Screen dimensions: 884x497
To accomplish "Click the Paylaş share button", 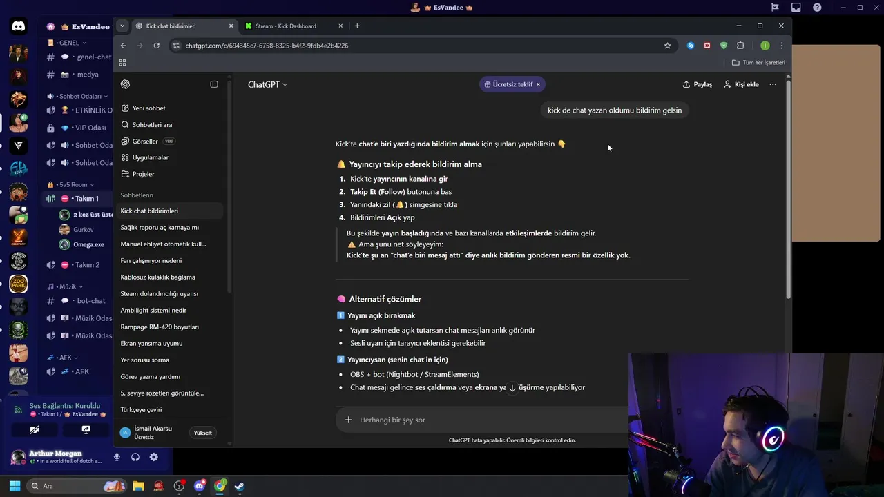I will [697, 84].
